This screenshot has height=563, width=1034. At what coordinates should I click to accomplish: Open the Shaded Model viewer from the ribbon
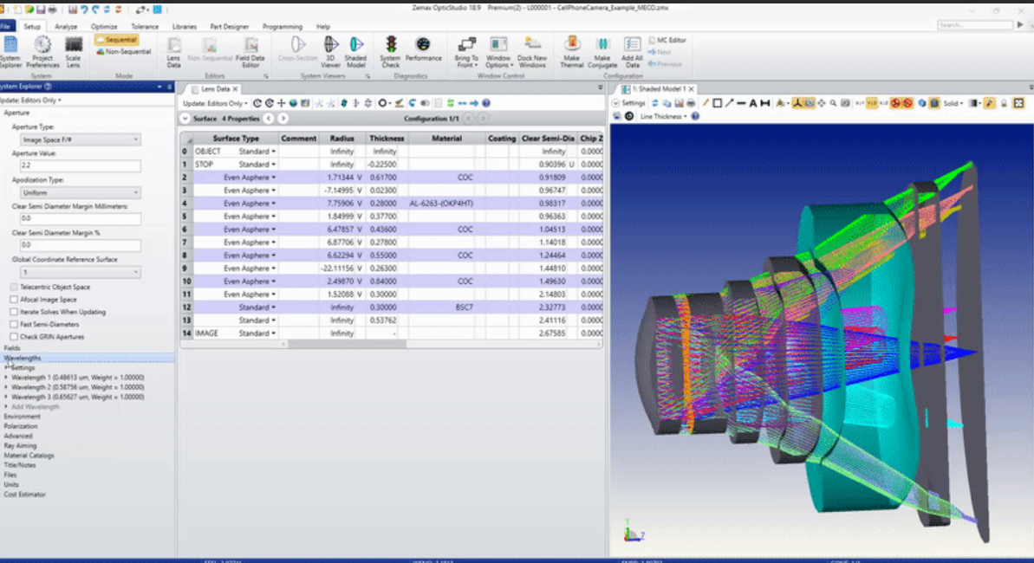tap(355, 52)
